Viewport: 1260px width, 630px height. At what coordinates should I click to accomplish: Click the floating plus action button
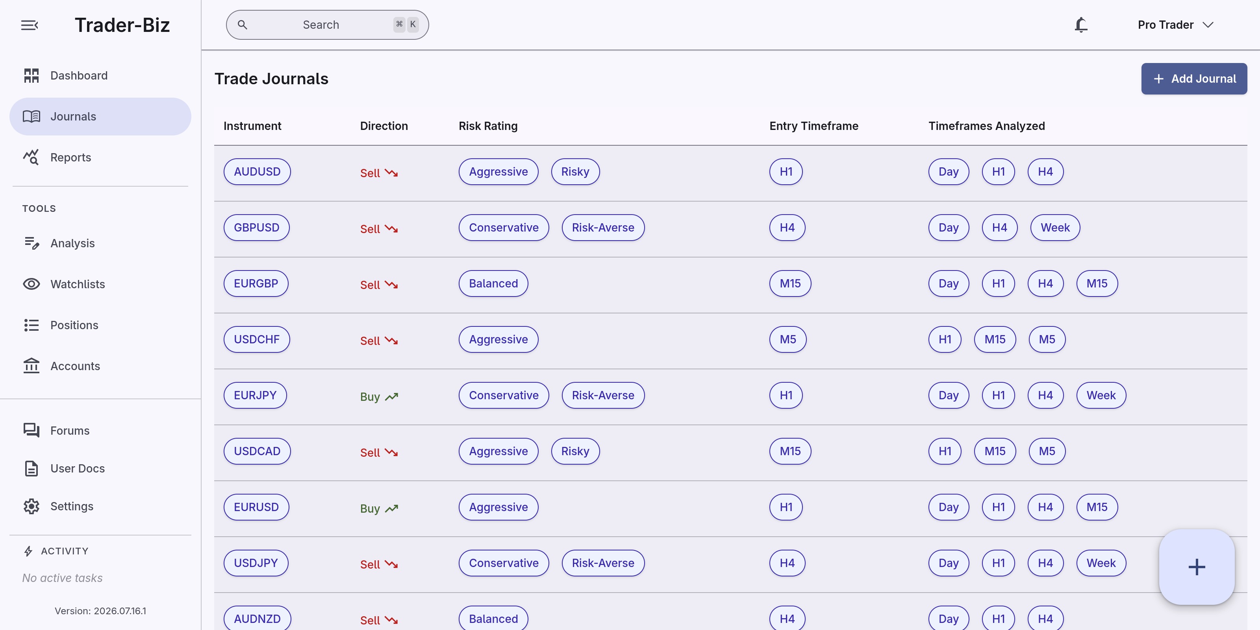tap(1197, 567)
